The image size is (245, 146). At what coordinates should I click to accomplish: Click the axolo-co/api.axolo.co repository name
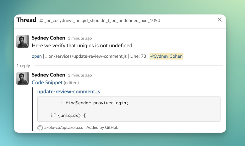click(64, 128)
